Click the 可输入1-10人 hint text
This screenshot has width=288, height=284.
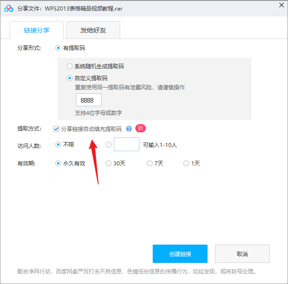pos(160,145)
